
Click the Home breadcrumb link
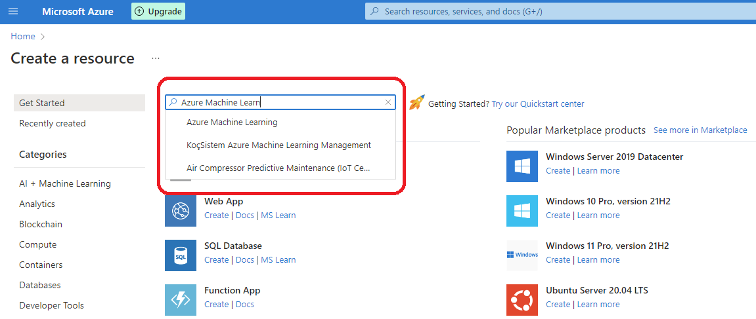[23, 36]
